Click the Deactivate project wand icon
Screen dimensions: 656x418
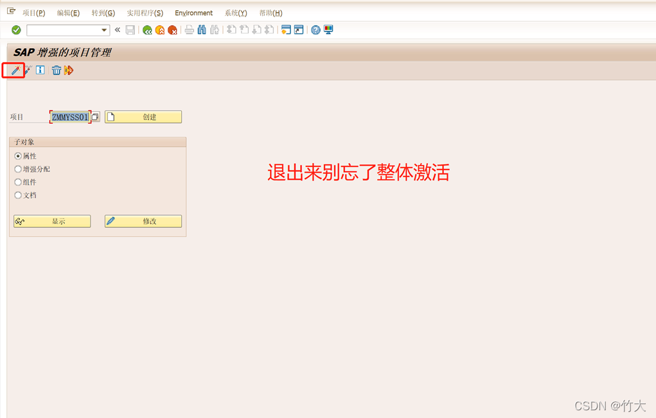click(x=28, y=70)
